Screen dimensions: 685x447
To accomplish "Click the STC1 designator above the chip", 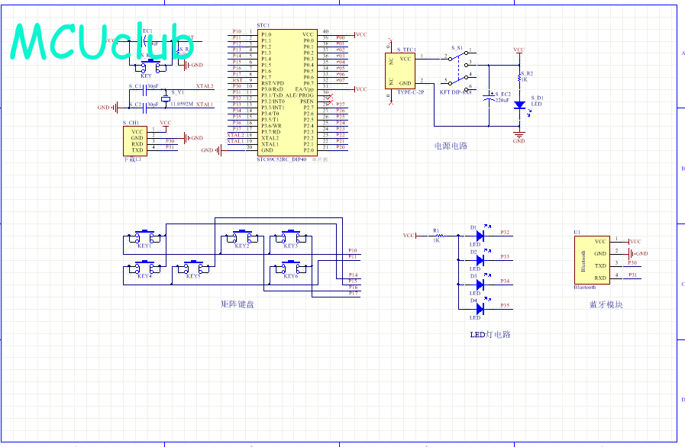I will click(263, 26).
